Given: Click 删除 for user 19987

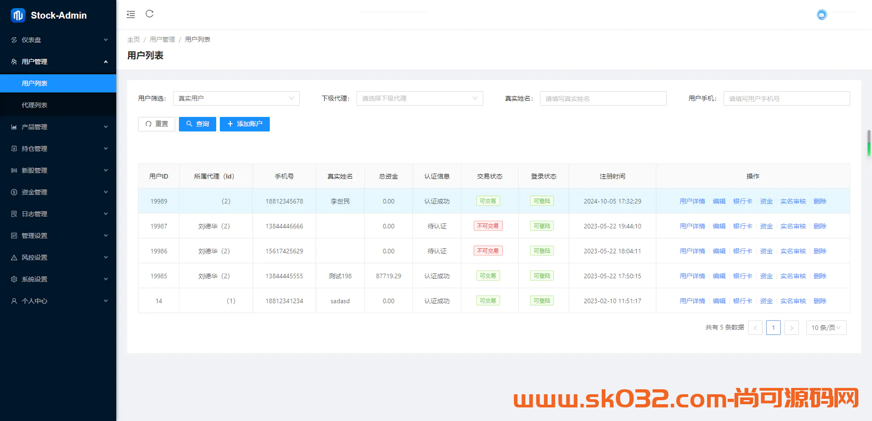Looking at the screenshot, I should click(820, 226).
